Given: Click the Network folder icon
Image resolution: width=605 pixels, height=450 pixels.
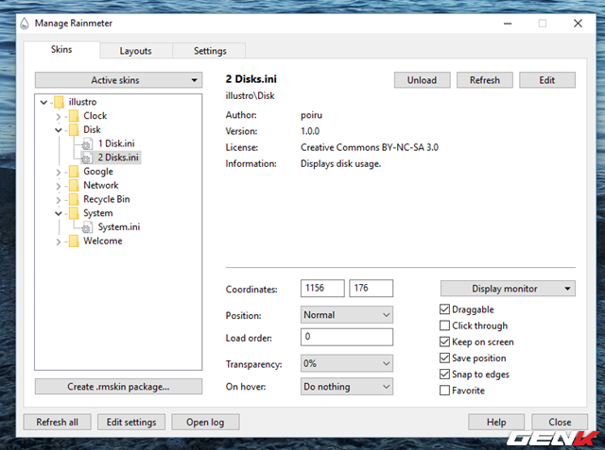Looking at the screenshot, I should [x=74, y=186].
